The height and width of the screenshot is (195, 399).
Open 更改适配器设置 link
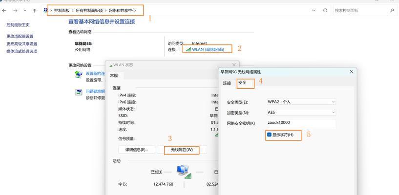tap(20, 36)
